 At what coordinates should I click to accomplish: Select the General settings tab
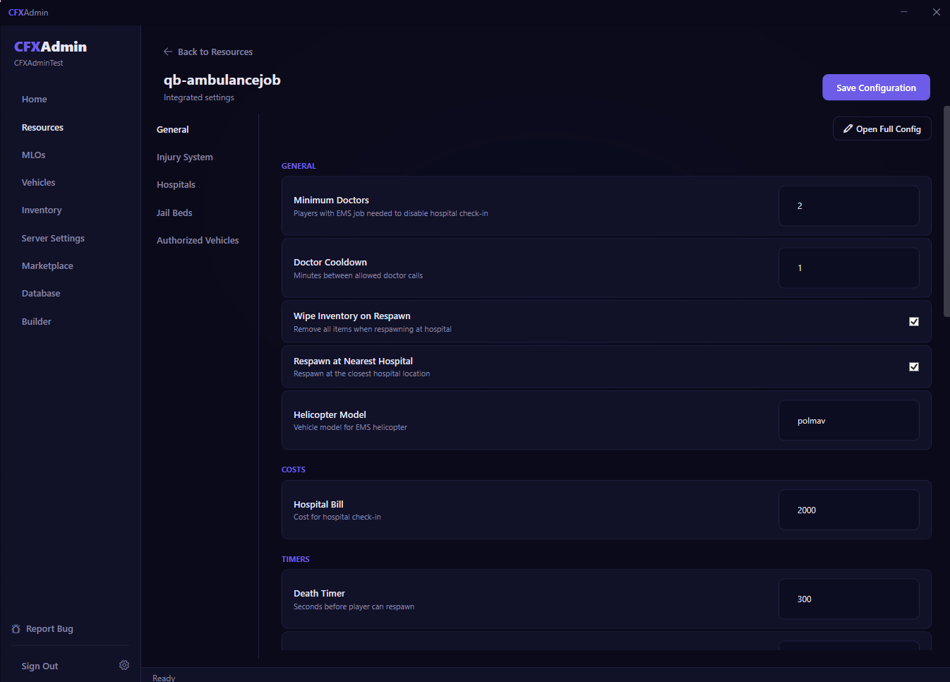coord(173,130)
